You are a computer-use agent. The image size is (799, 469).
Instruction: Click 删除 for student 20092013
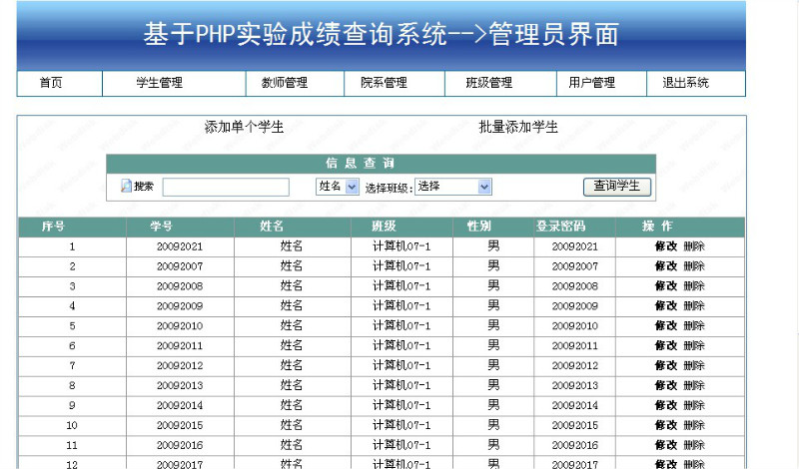pos(694,385)
